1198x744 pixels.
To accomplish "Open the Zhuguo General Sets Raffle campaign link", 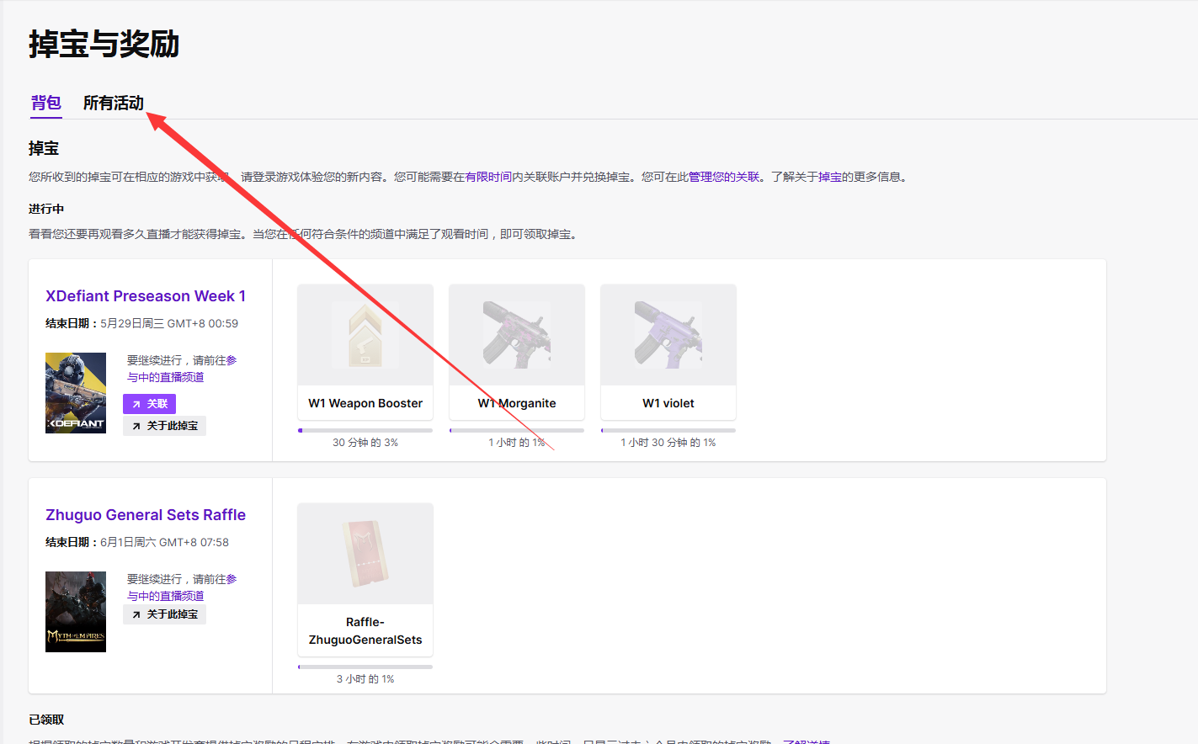I will pyautogui.click(x=146, y=515).
